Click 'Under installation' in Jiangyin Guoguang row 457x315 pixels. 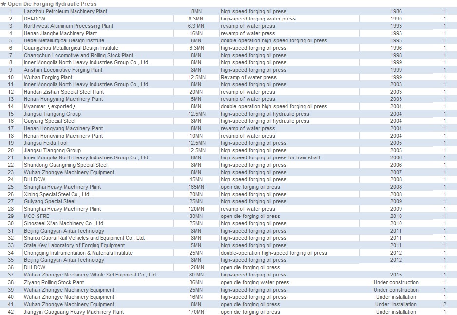(396, 312)
